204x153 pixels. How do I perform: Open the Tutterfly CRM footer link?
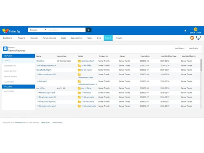click(20, 122)
